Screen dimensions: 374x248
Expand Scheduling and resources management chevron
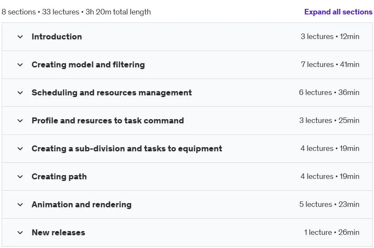(x=20, y=93)
